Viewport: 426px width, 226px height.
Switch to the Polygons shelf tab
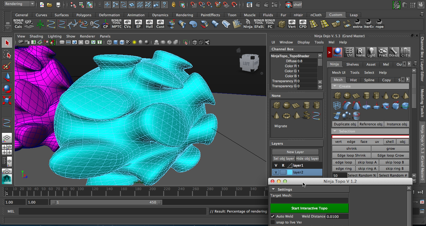[84, 15]
